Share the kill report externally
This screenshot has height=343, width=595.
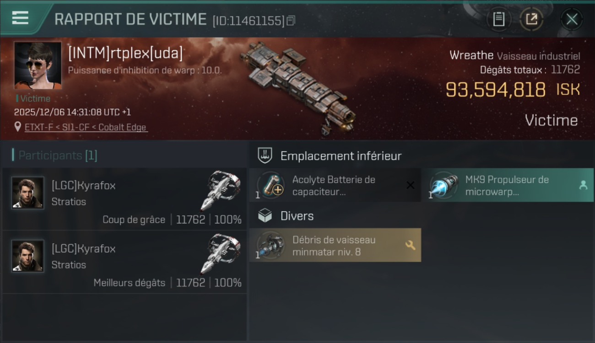(x=531, y=19)
